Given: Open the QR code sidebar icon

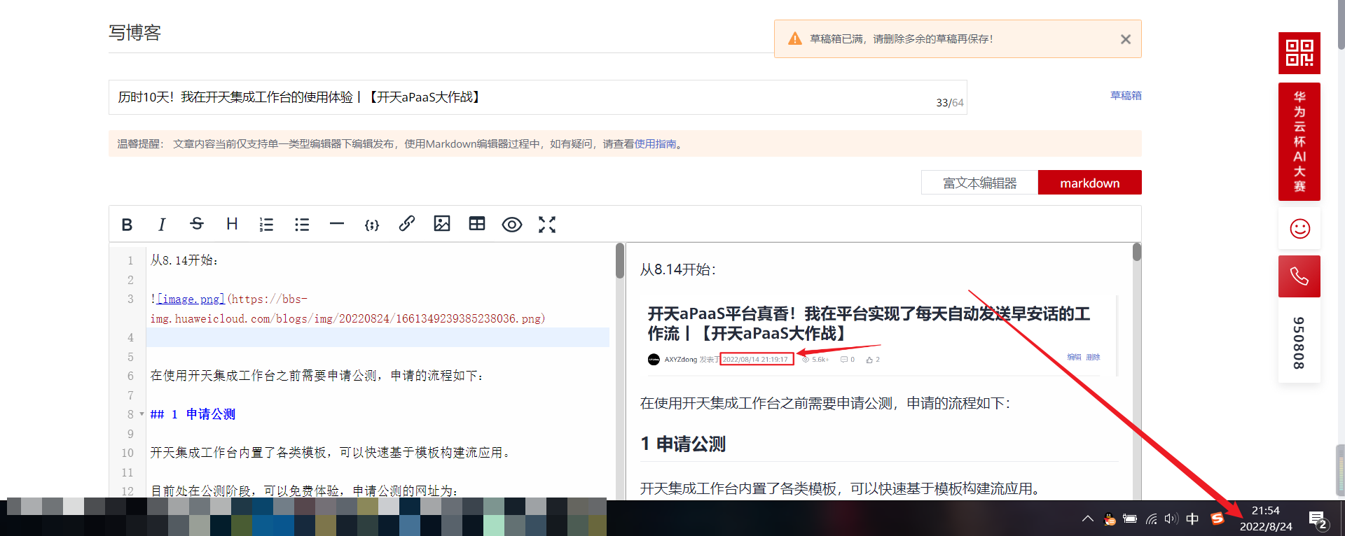Looking at the screenshot, I should point(1299,53).
